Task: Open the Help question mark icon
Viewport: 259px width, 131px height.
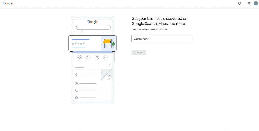Action: click(x=239, y=3)
